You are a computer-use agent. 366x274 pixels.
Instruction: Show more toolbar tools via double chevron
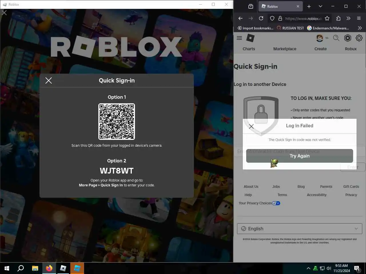tap(348, 18)
